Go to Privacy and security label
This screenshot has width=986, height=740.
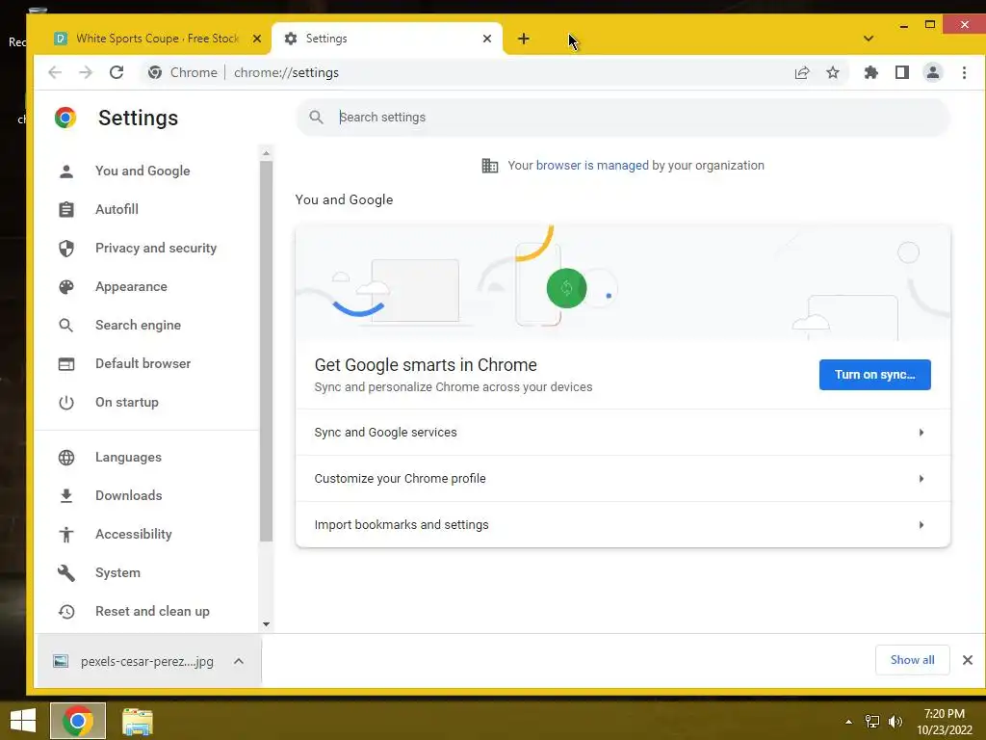(x=156, y=248)
